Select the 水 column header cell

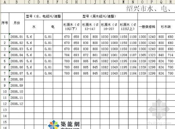pyautogui.click(x=34, y=27)
